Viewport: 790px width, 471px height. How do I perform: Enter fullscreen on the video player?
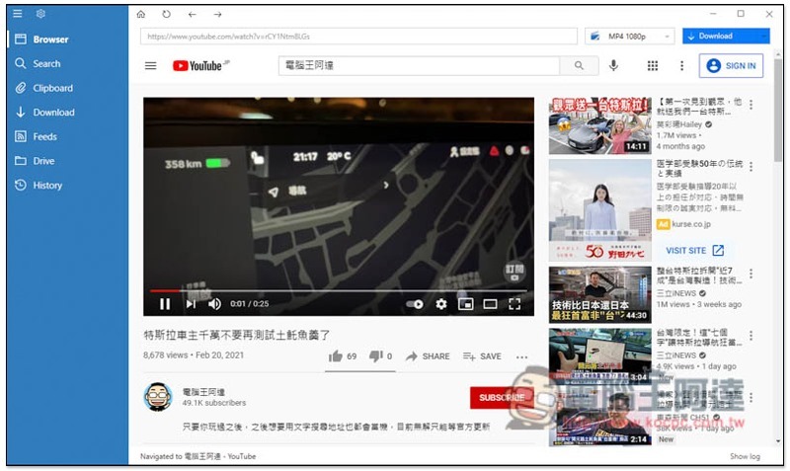513,304
